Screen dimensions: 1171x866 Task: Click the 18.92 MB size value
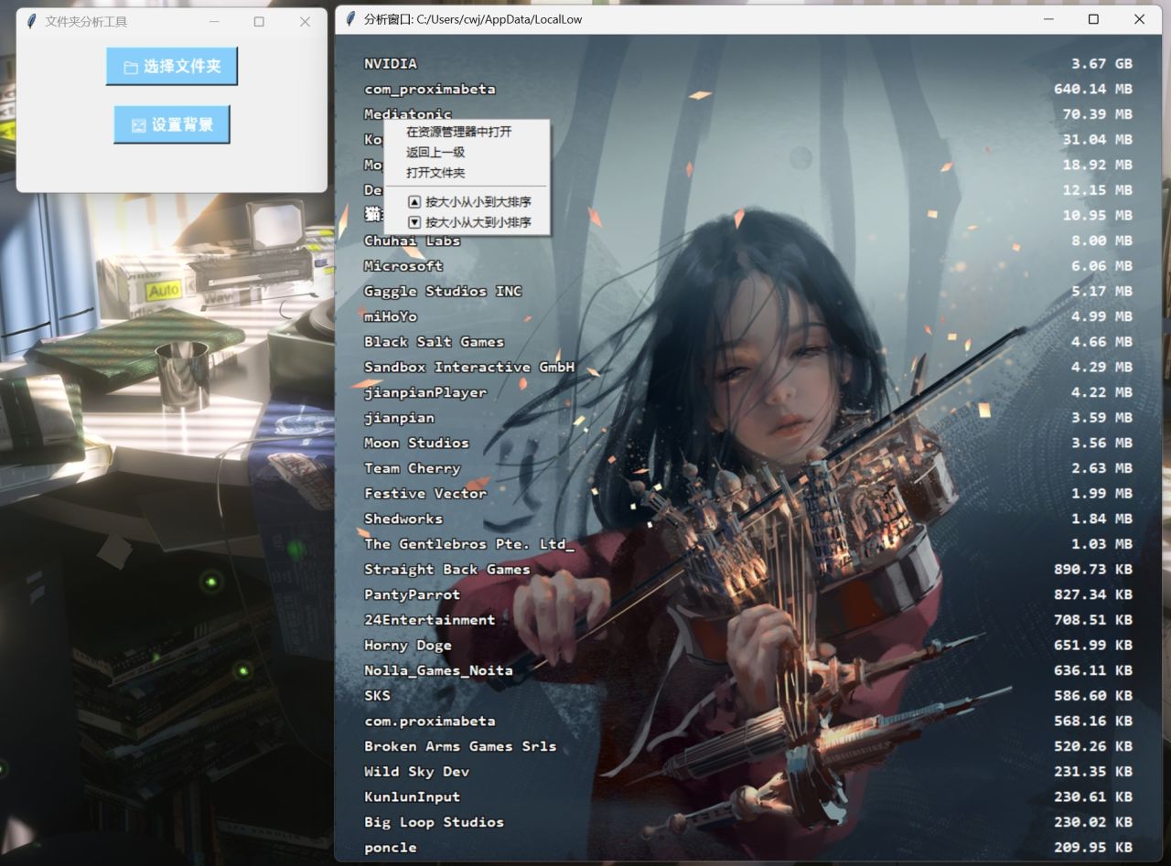[x=1097, y=165]
